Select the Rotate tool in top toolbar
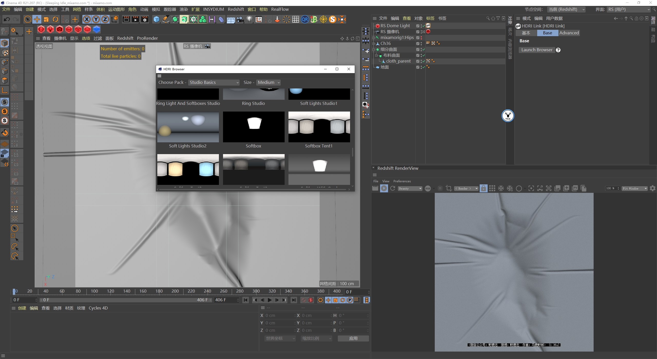This screenshot has width=657, height=359. (x=55, y=19)
